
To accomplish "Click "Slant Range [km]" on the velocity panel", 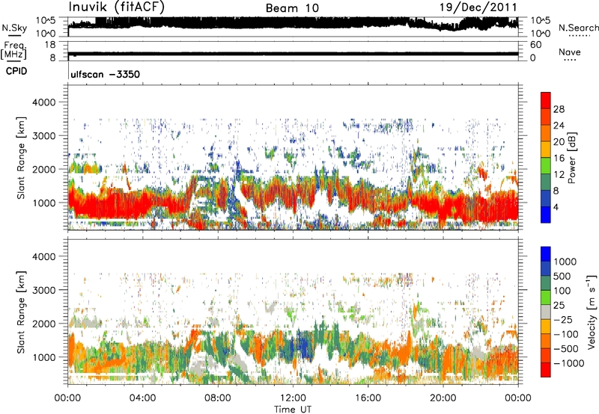I will click(21, 312).
